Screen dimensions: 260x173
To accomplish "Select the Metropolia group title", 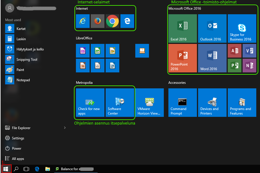I will 84,83.
